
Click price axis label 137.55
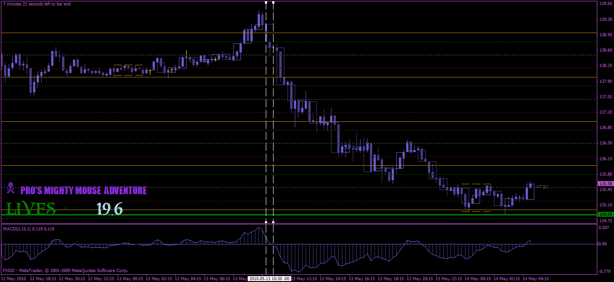coord(606,97)
